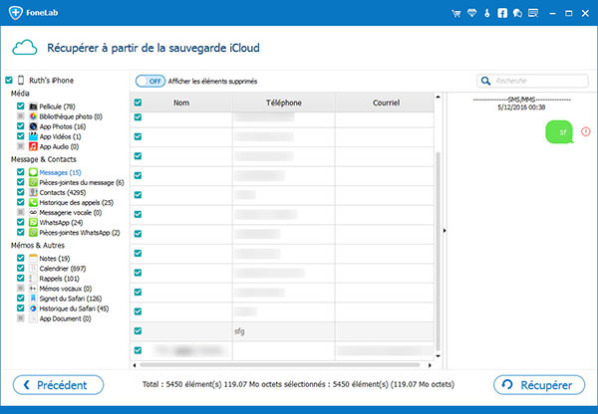
Task: Focus the Recherche search field
Action: [532, 81]
